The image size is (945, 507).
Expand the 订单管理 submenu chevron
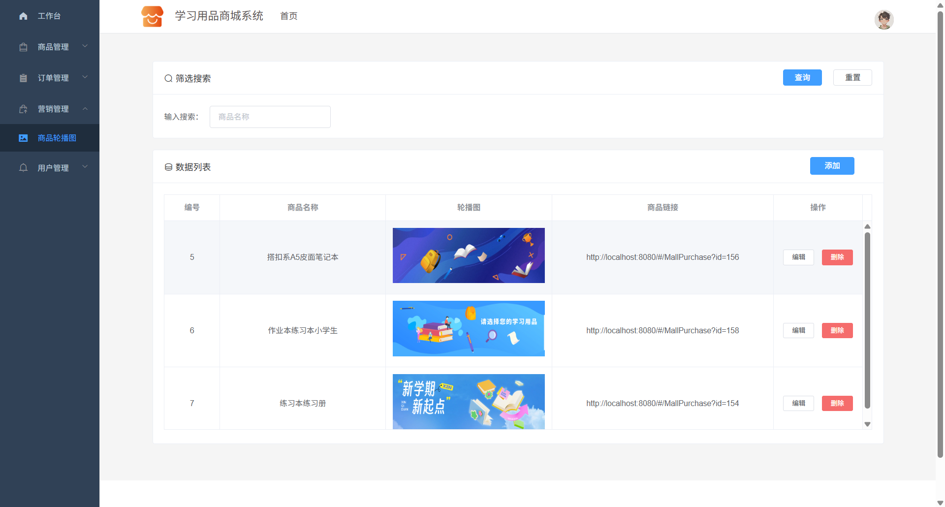85,77
